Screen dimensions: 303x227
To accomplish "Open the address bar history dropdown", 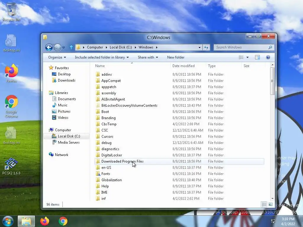I will (199, 47).
